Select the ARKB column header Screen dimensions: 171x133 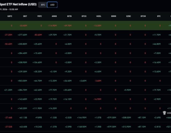point(54,16)
